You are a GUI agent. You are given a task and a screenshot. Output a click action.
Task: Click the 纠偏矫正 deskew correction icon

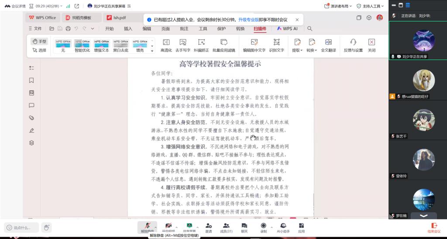point(201,45)
